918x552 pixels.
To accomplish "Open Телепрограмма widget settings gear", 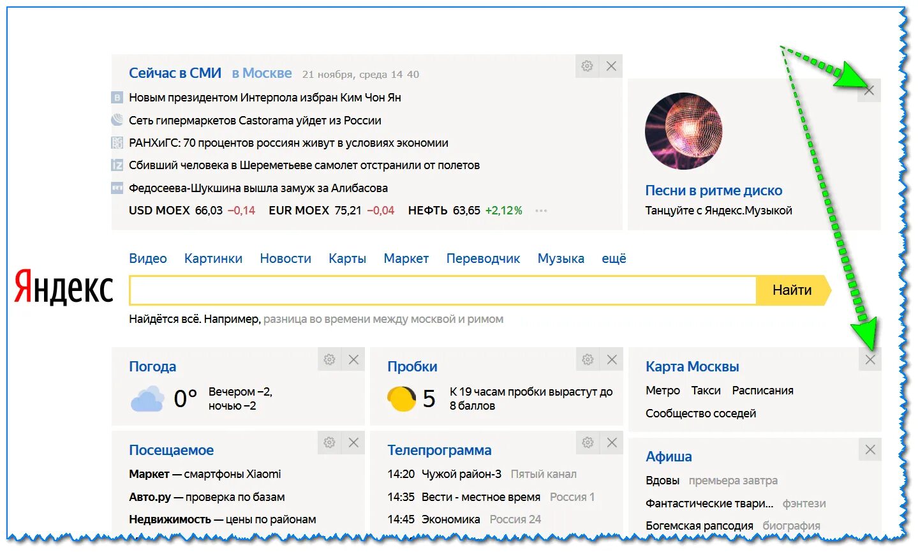I will pyautogui.click(x=588, y=442).
